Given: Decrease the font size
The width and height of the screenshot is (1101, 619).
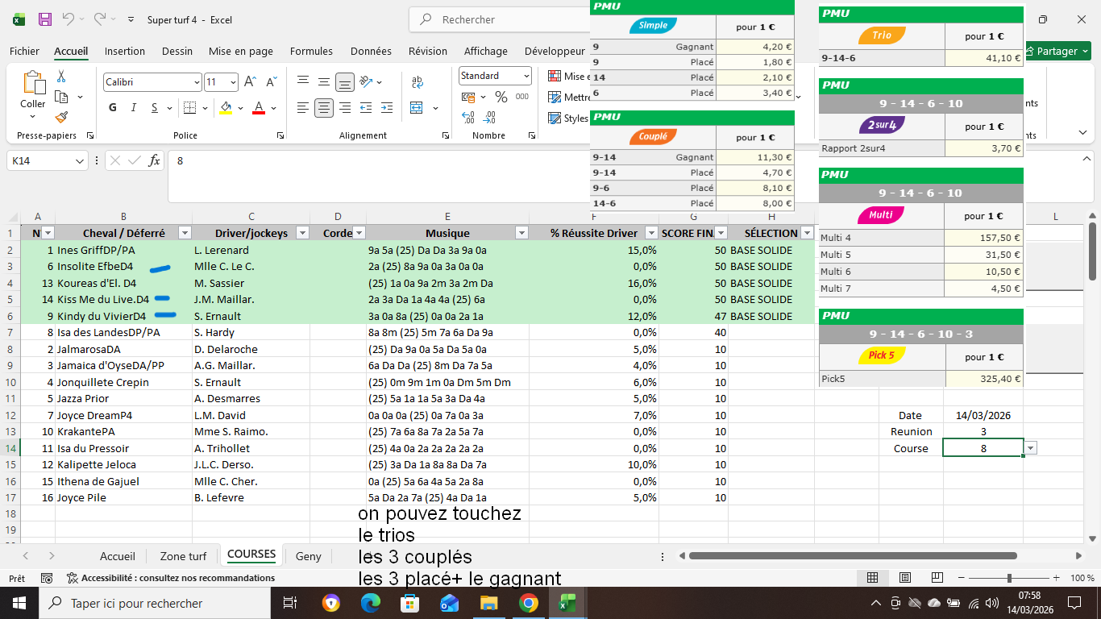Looking at the screenshot, I should pos(271,82).
